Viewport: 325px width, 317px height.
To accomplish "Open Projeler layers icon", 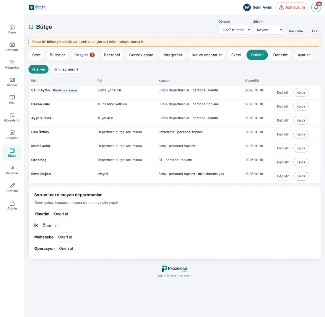I will coord(12,133).
